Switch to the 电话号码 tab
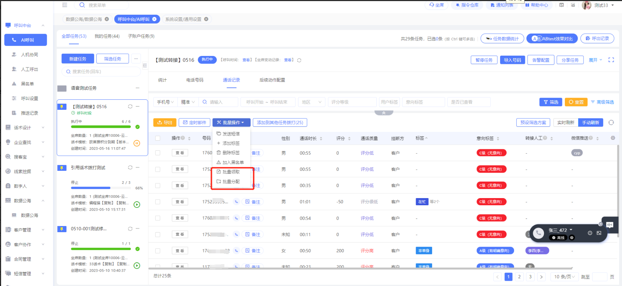 [x=195, y=80]
